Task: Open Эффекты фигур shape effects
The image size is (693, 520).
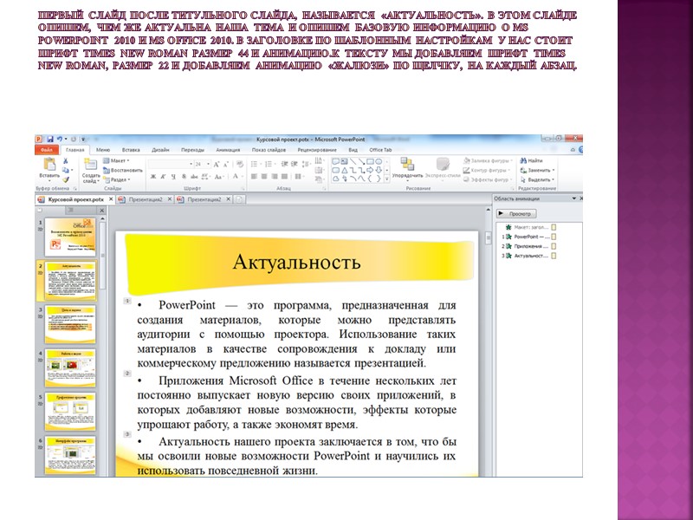Action: click(x=488, y=179)
